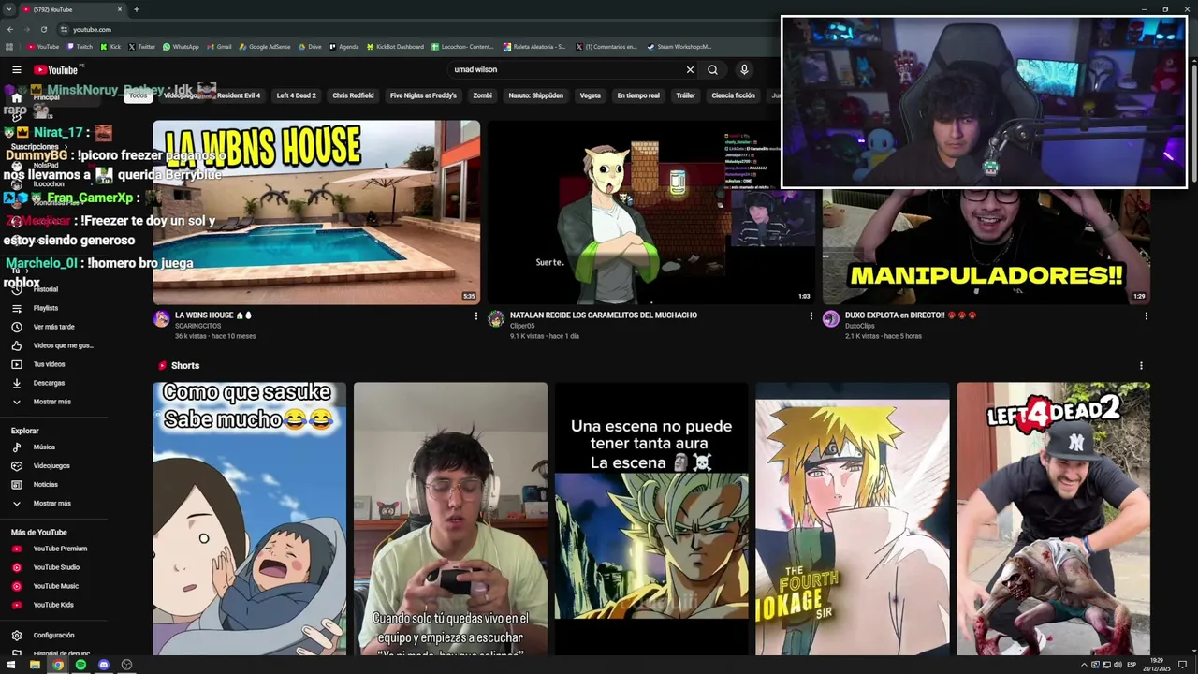Open the Fourth Hokage short

click(x=852, y=519)
